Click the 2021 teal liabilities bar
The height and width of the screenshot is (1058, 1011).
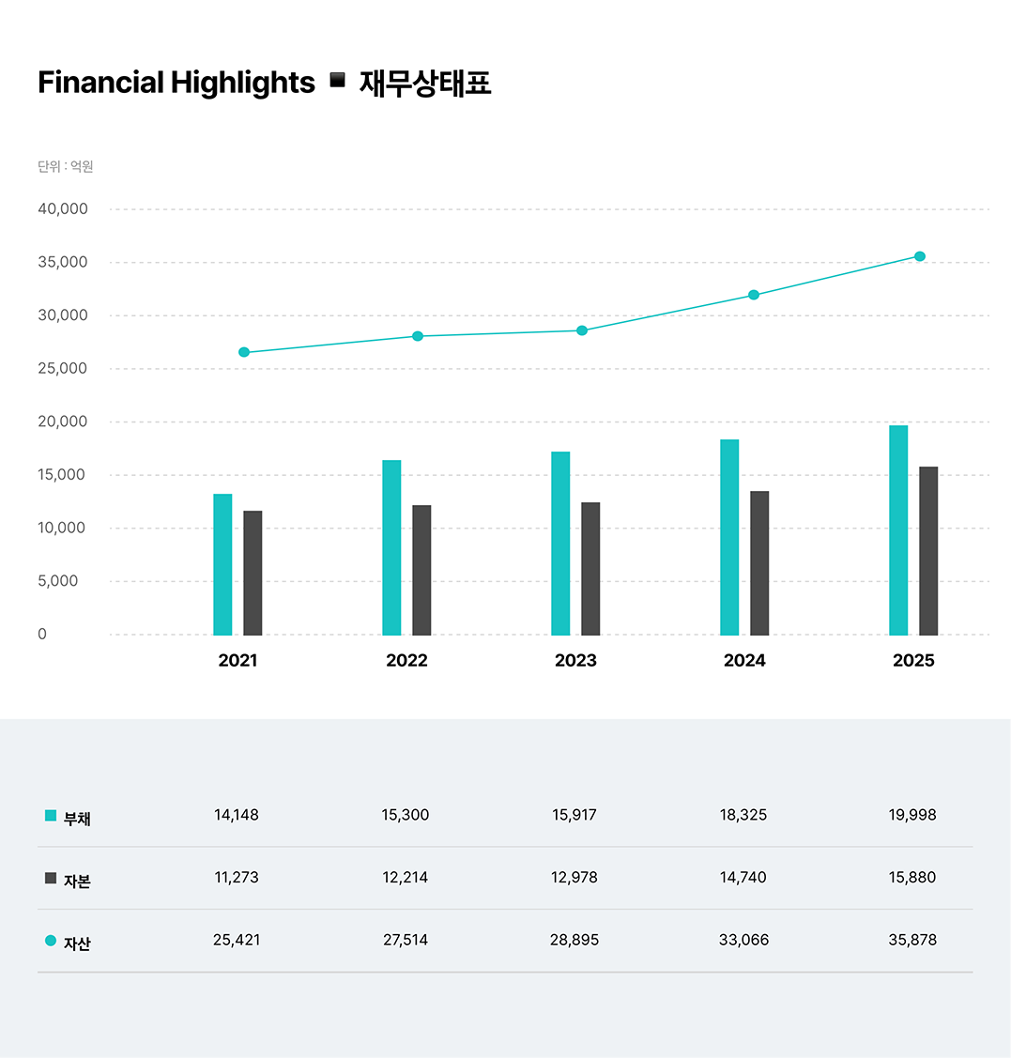[222, 565]
